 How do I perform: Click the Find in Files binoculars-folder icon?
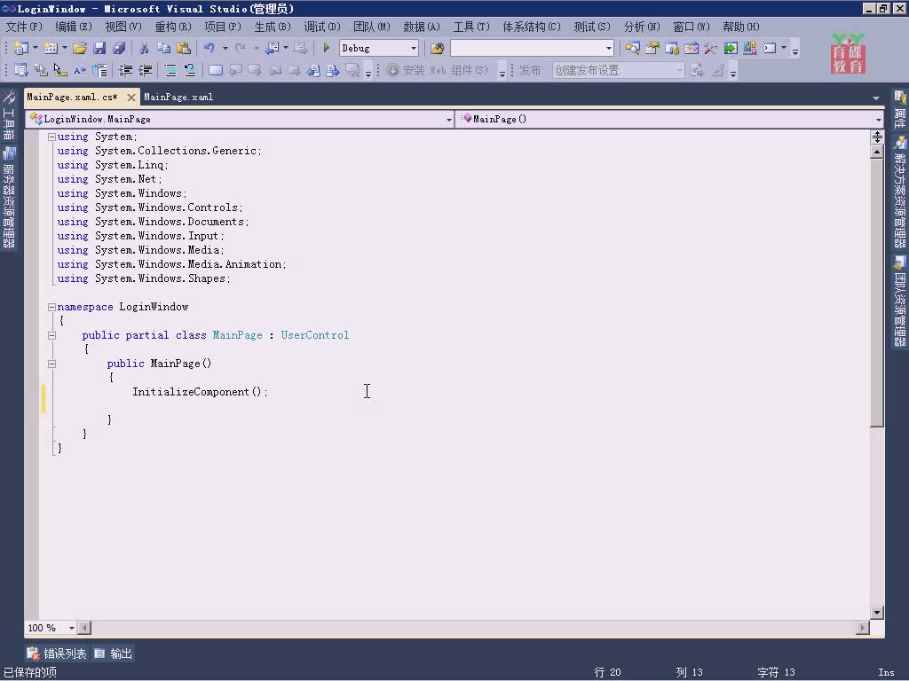(x=437, y=48)
